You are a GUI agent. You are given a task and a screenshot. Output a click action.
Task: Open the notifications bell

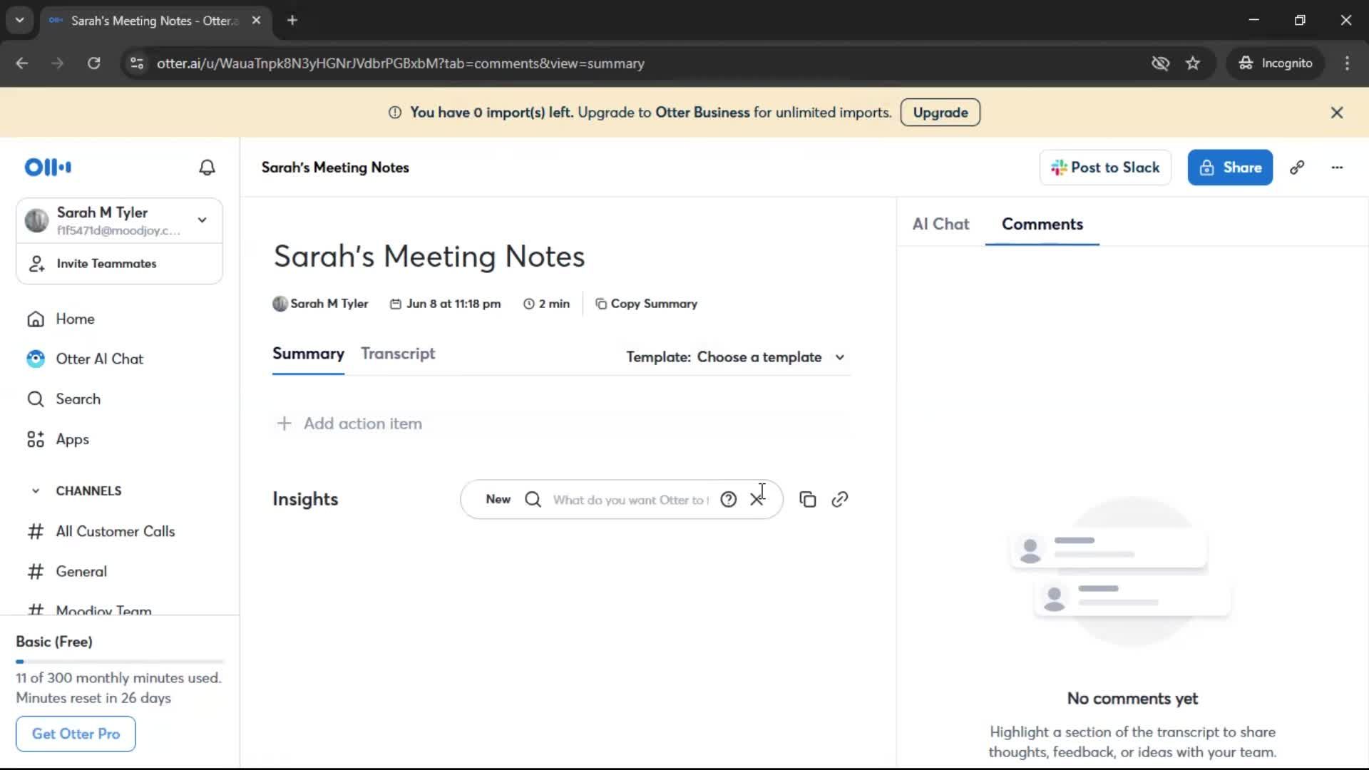pos(207,167)
